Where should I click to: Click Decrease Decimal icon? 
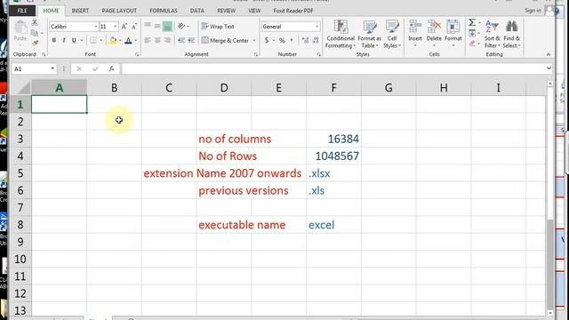click(x=316, y=40)
